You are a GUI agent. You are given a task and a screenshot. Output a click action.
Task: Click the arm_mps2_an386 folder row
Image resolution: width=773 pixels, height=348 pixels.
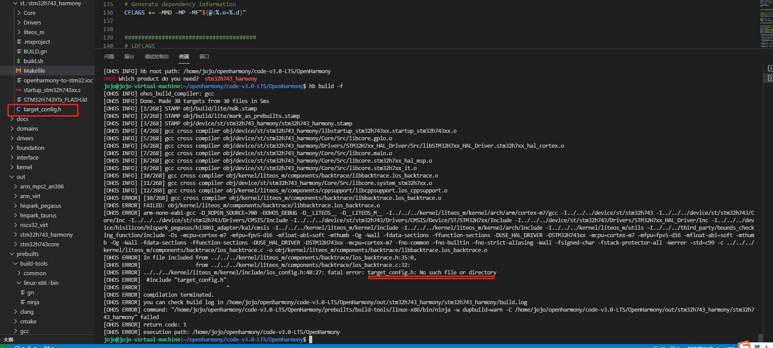coord(47,186)
